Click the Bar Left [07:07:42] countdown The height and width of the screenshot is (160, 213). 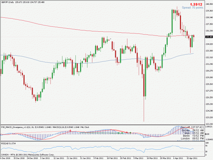[x=192, y=127]
